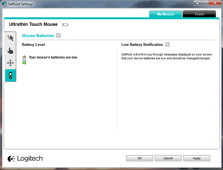Open help icon beside Low Battery Notification
The image size is (223, 170).
point(167,45)
